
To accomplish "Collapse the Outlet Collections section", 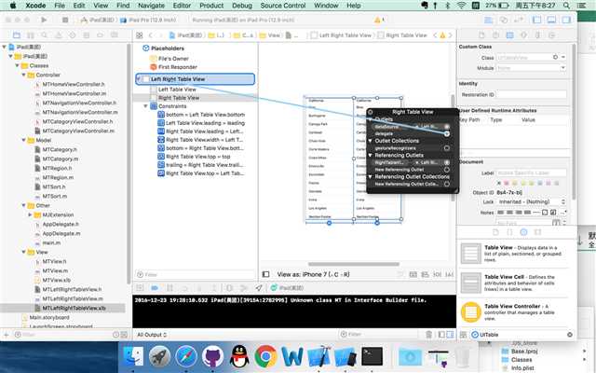I will [x=371, y=141].
